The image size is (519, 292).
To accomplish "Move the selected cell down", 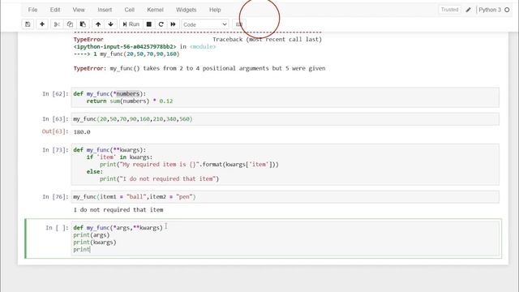I will click(x=110, y=24).
